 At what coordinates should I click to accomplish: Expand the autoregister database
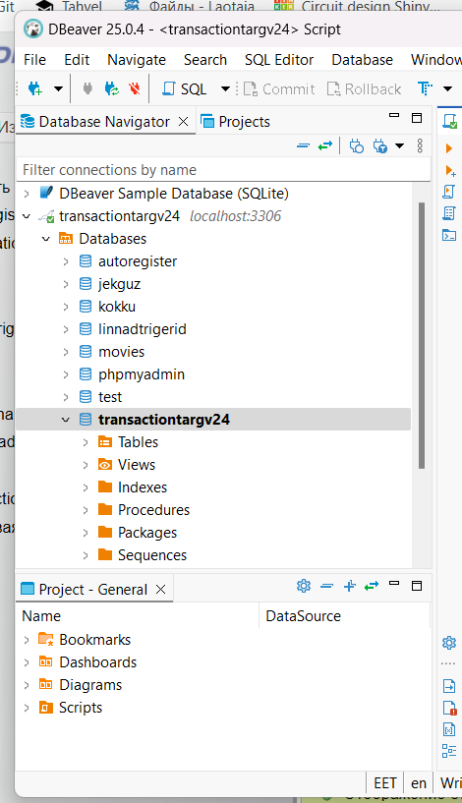[x=66, y=261]
